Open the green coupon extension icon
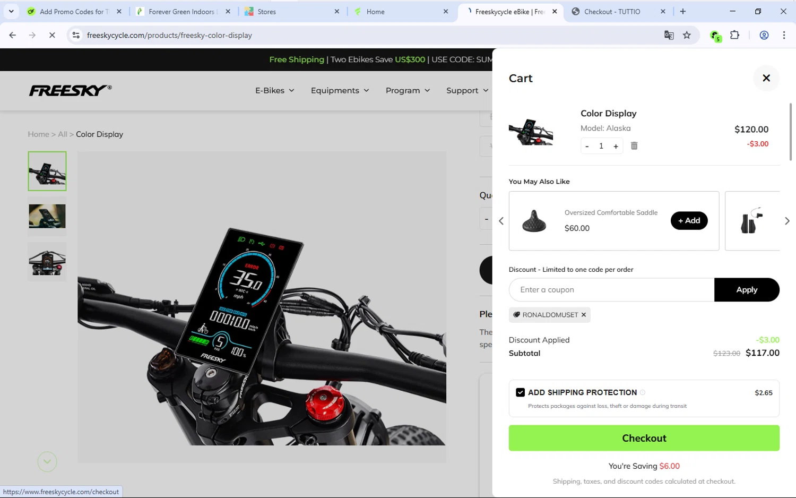 [x=715, y=36]
